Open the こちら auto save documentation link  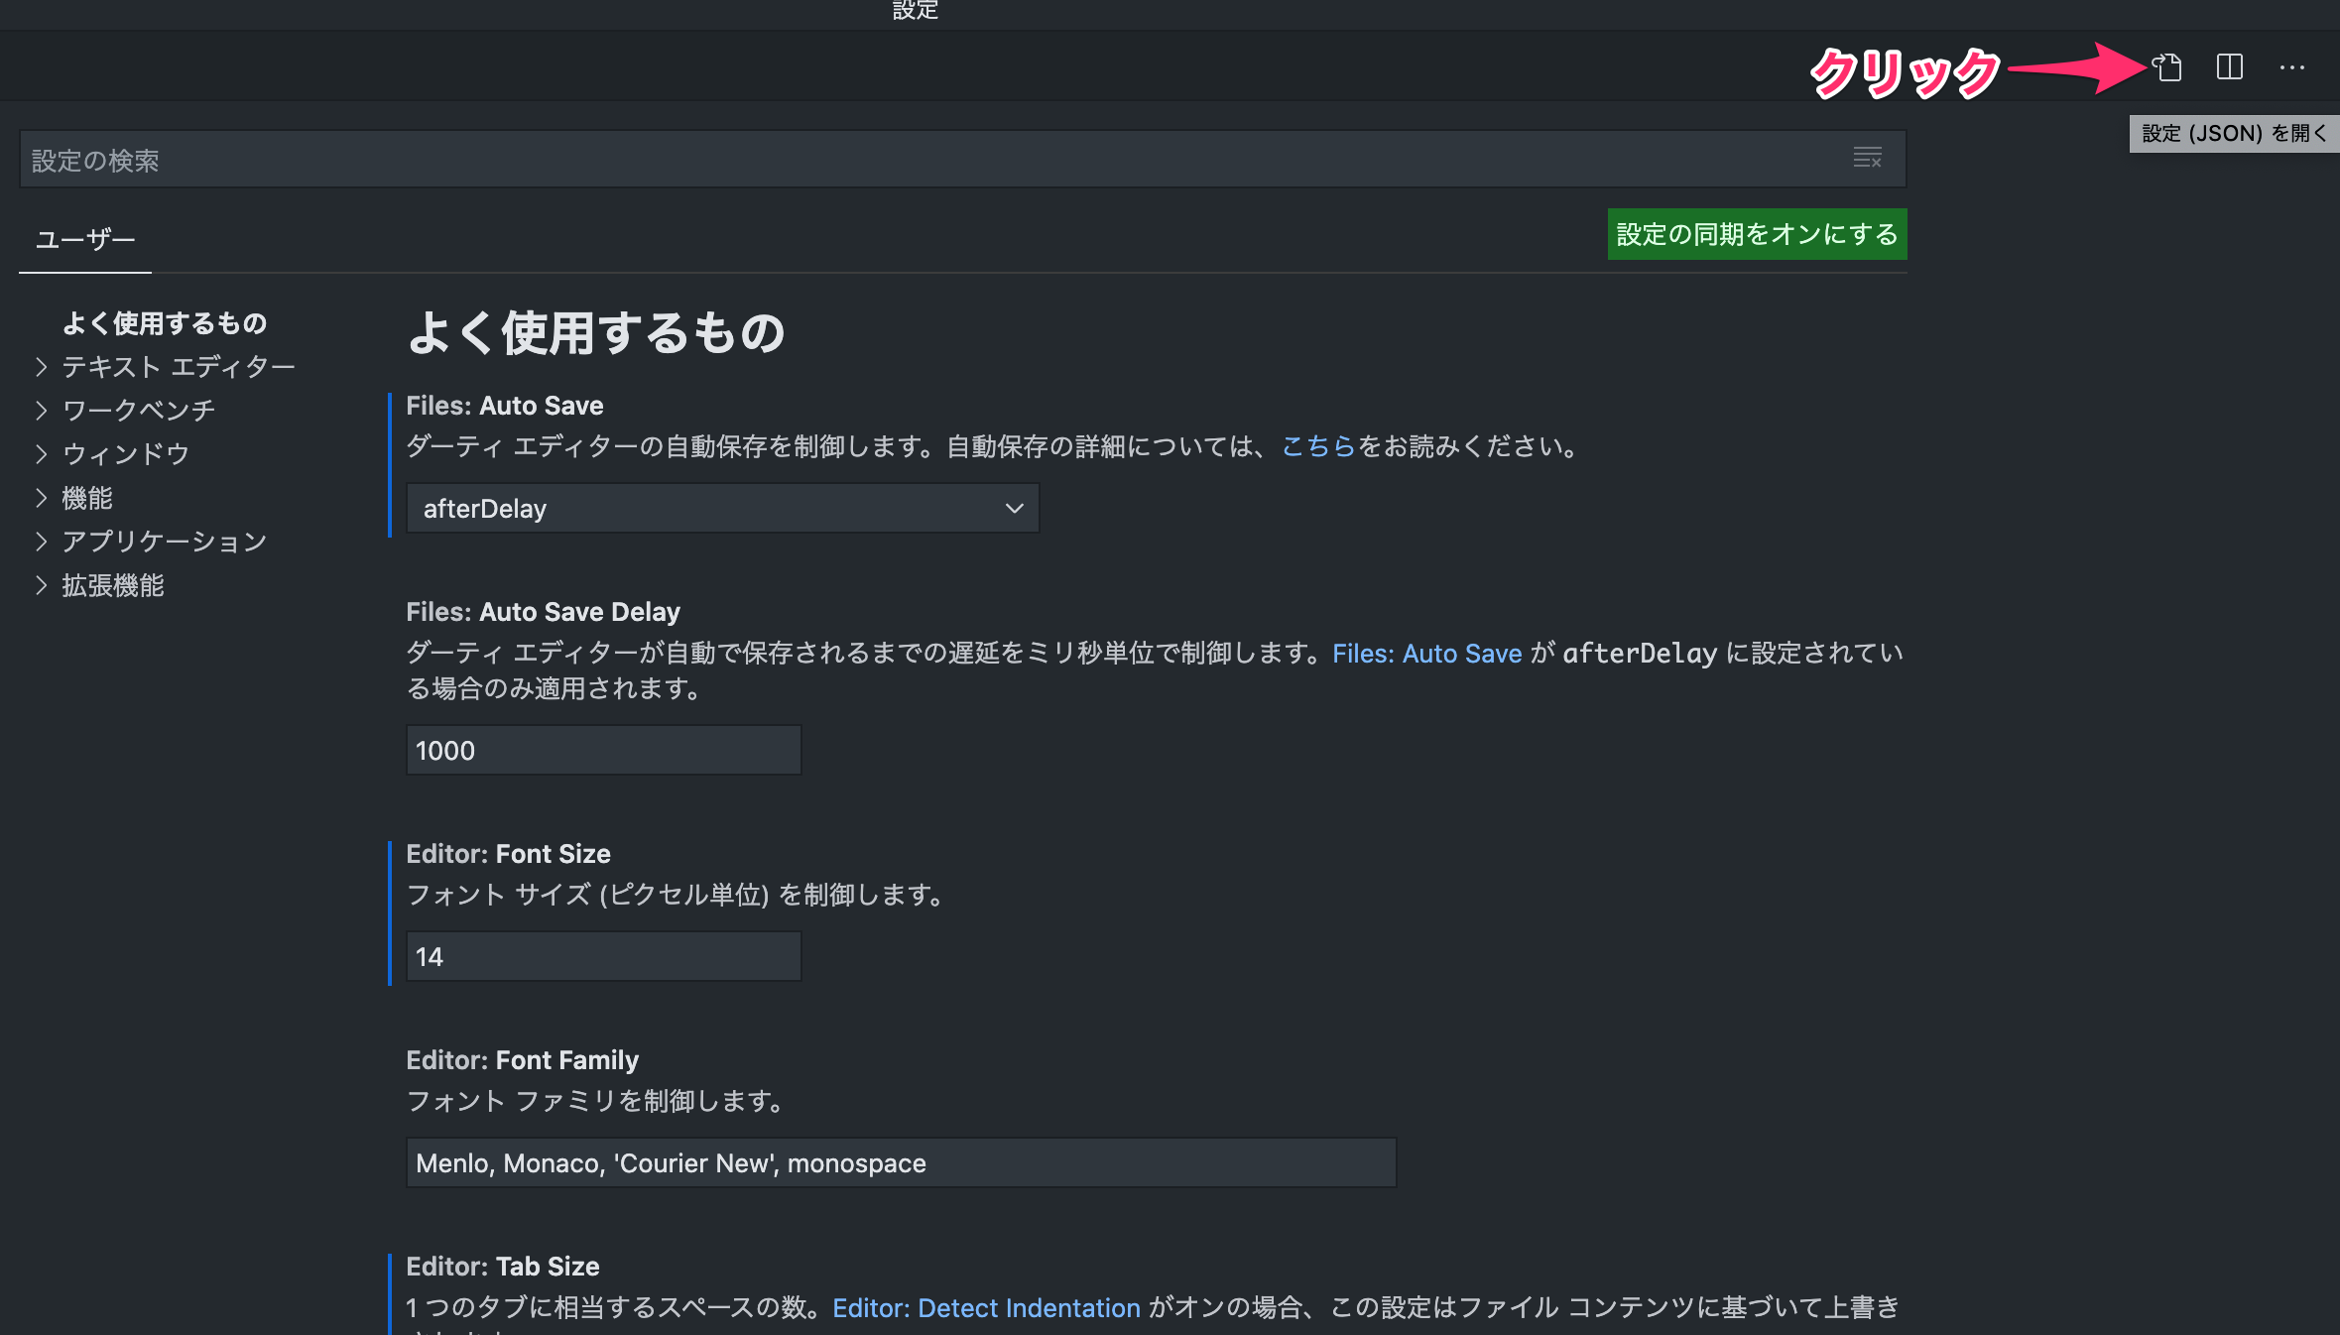coord(1317,446)
